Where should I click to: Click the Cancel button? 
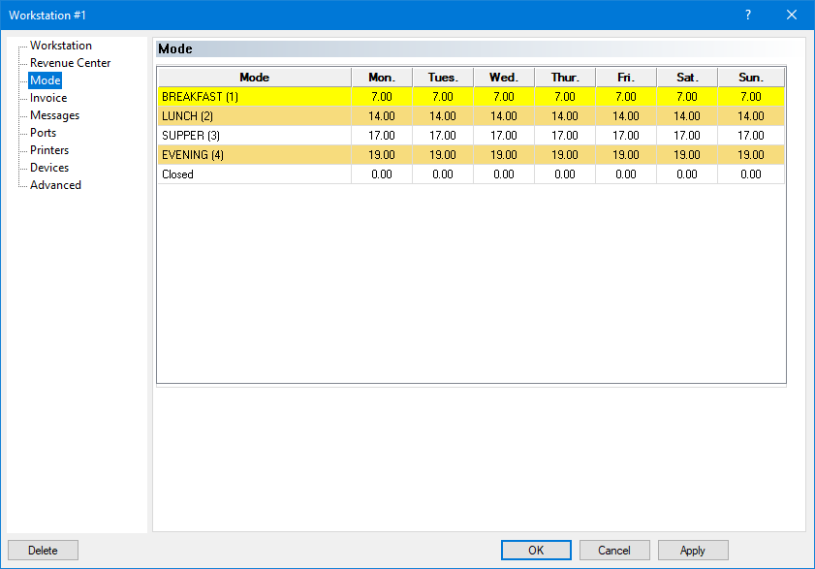click(x=614, y=551)
